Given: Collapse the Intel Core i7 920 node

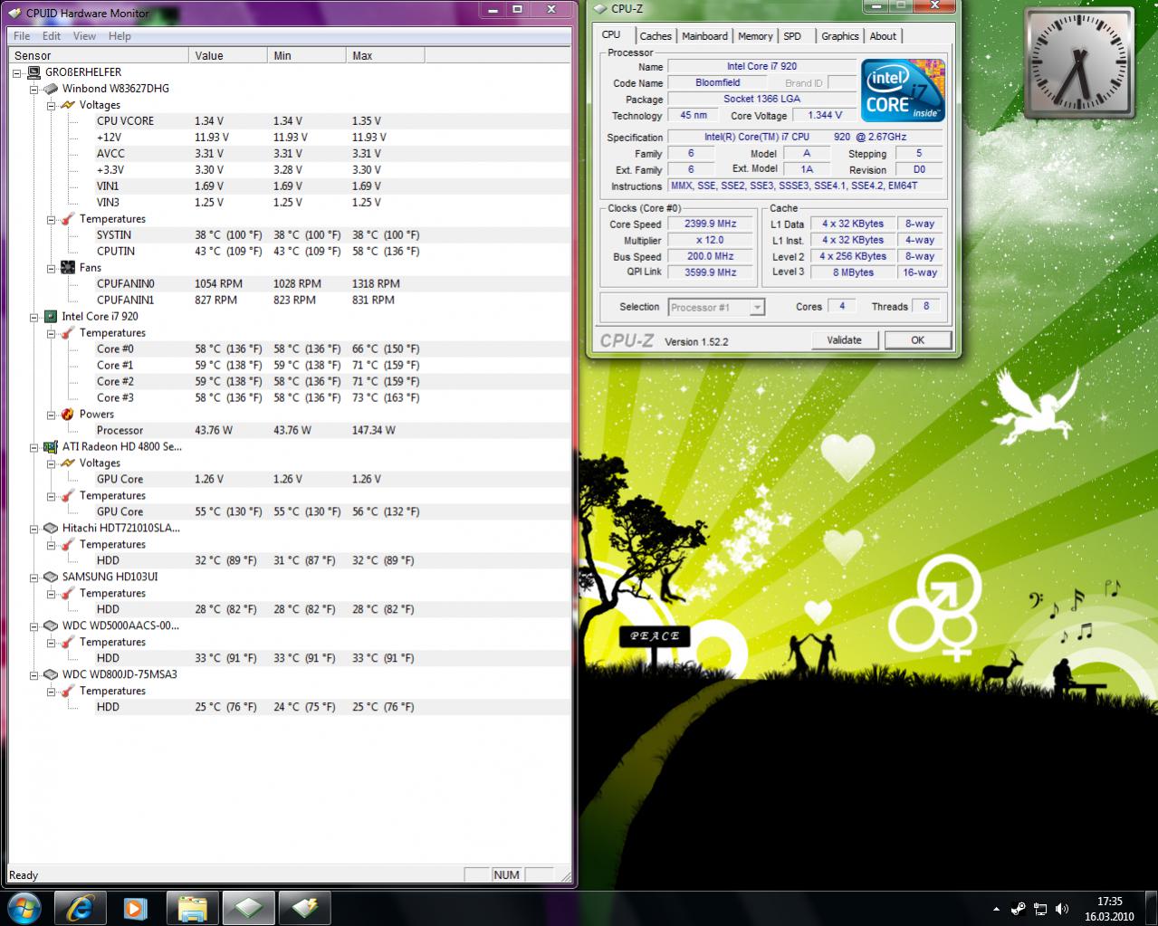Looking at the screenshot, I should coord(34,317).
